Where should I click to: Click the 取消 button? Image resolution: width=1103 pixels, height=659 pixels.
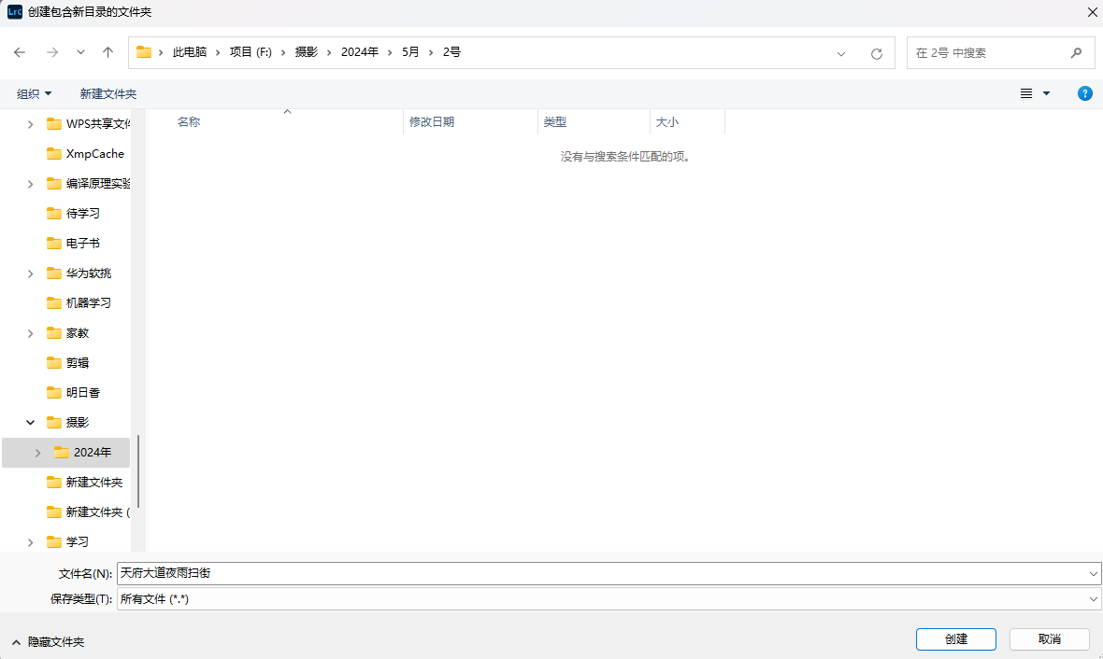tap(1048, 639)
